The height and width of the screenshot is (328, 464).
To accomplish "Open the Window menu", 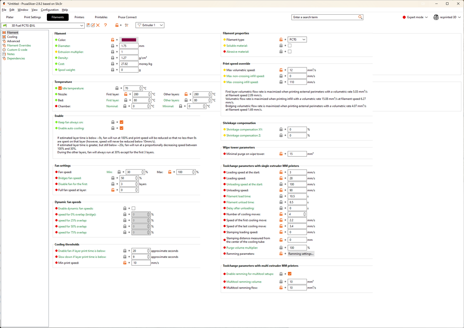I will tap(23, 10).
